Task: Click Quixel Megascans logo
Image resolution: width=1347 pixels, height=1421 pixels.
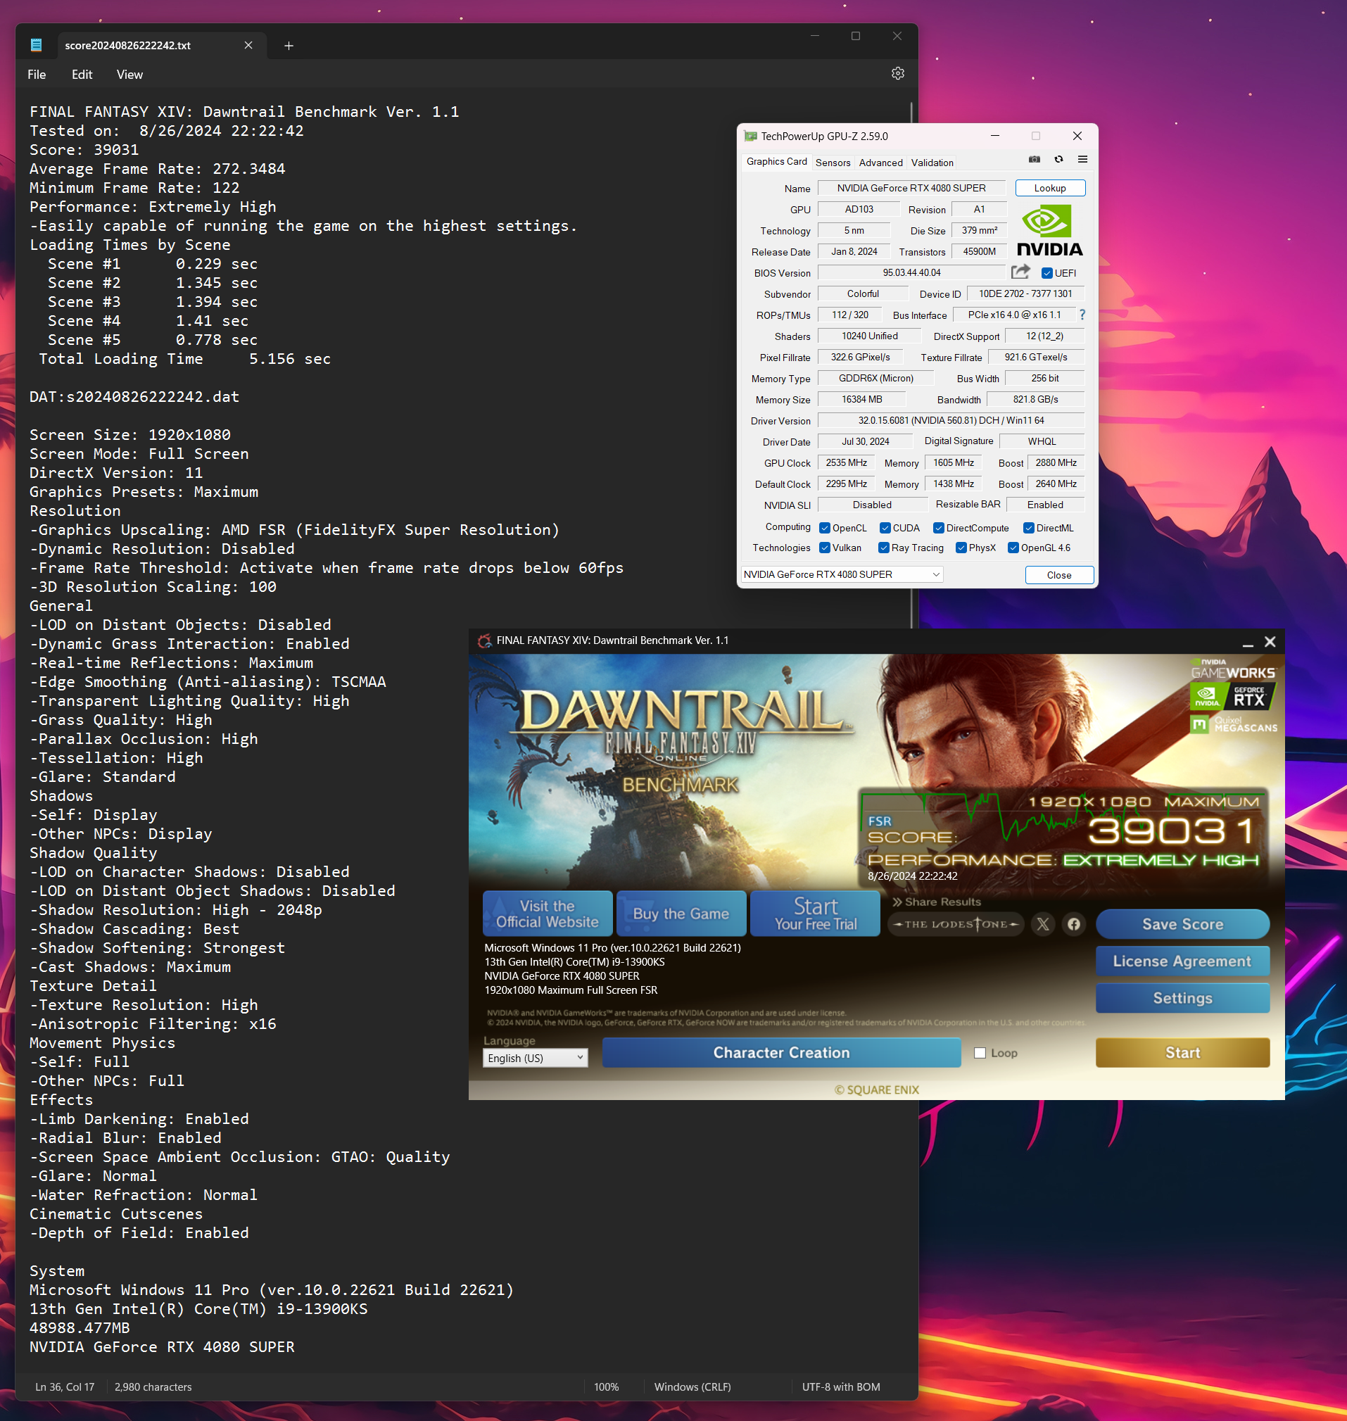Action: [x=1234, y=724]
